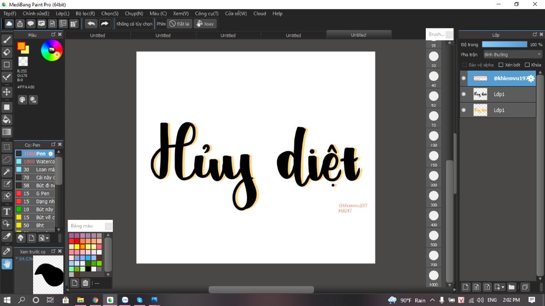
Task: Select the Brush tool in left toolbar
Action: tap(6, 40)
